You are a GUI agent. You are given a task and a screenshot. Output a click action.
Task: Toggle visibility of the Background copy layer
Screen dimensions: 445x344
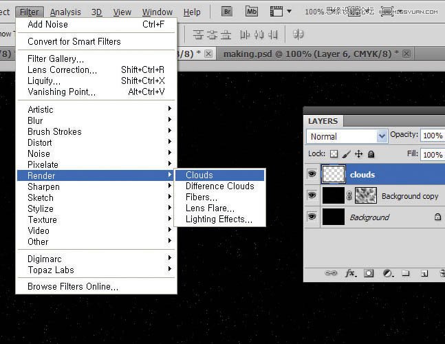click(x=312, y=196)
